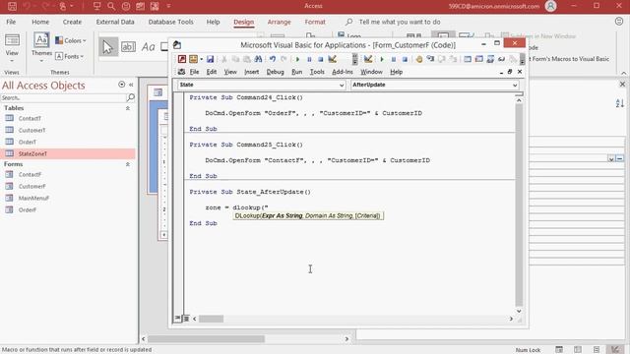Switch to Procedure View at code window bottom

pos(177,319)
